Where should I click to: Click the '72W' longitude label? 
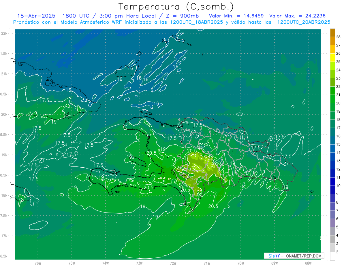[x=173, y=263]
